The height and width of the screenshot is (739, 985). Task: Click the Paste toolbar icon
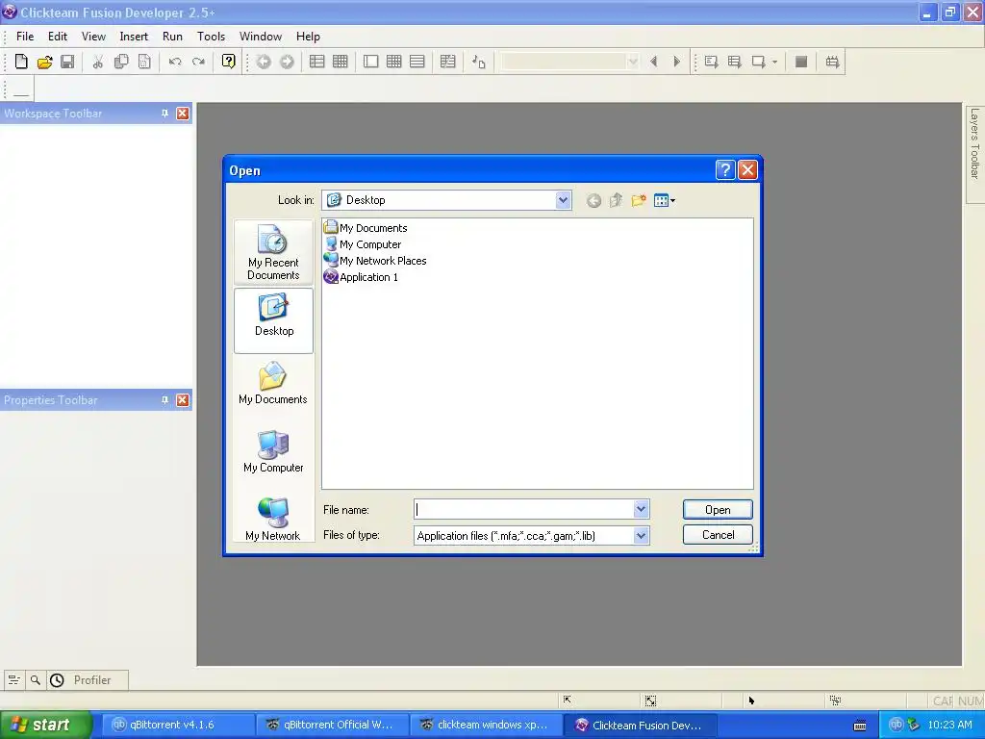(x=144, y=62)
